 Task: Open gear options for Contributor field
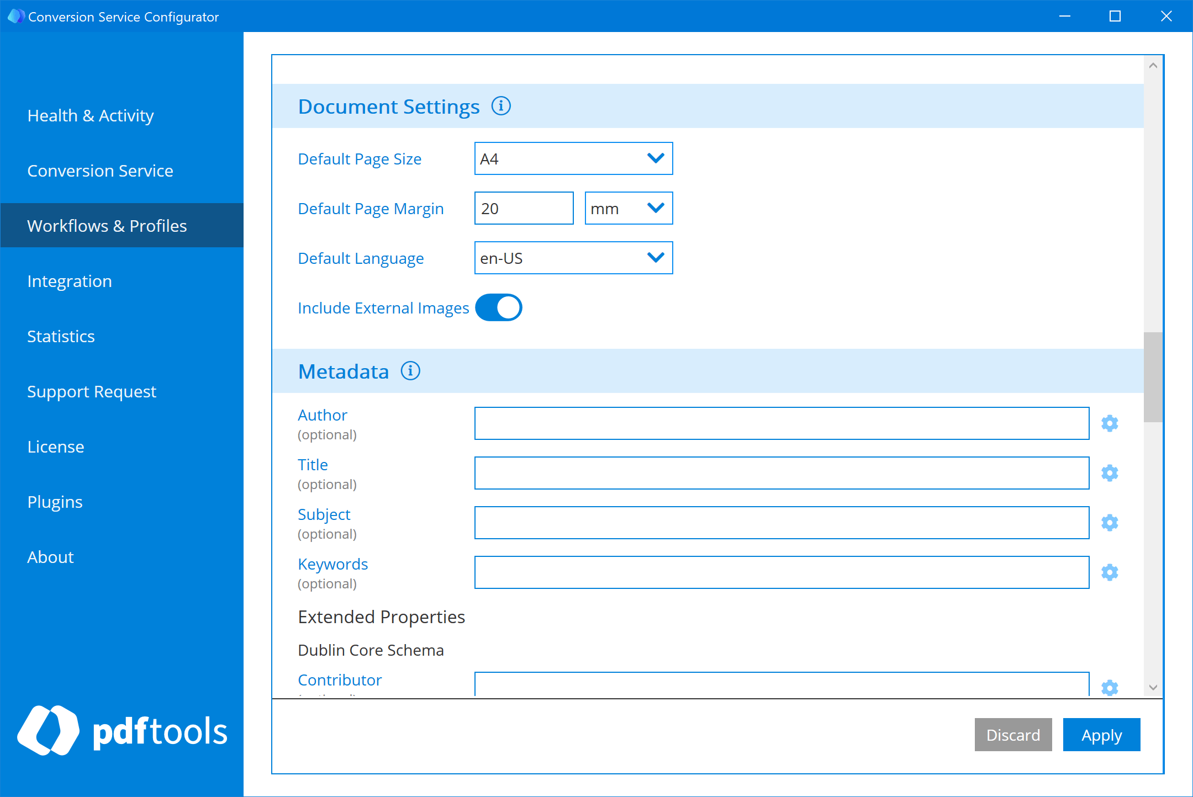[1110, 688]
